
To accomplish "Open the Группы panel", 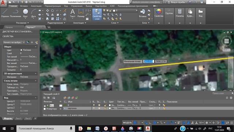I will [169, 12].
